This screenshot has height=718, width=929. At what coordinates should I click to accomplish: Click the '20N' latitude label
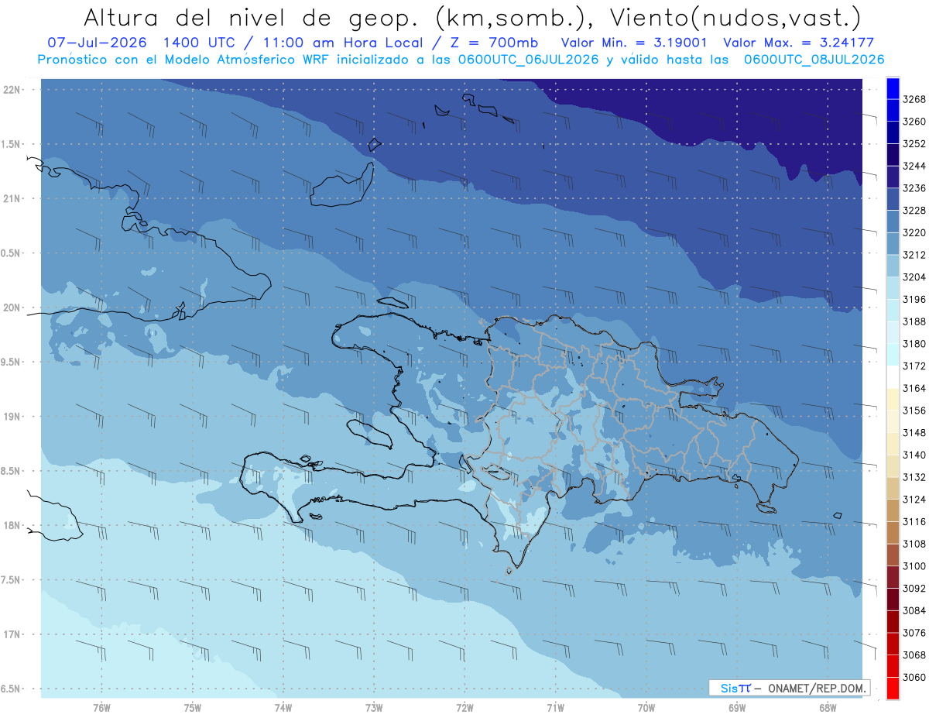click(12, 307)
